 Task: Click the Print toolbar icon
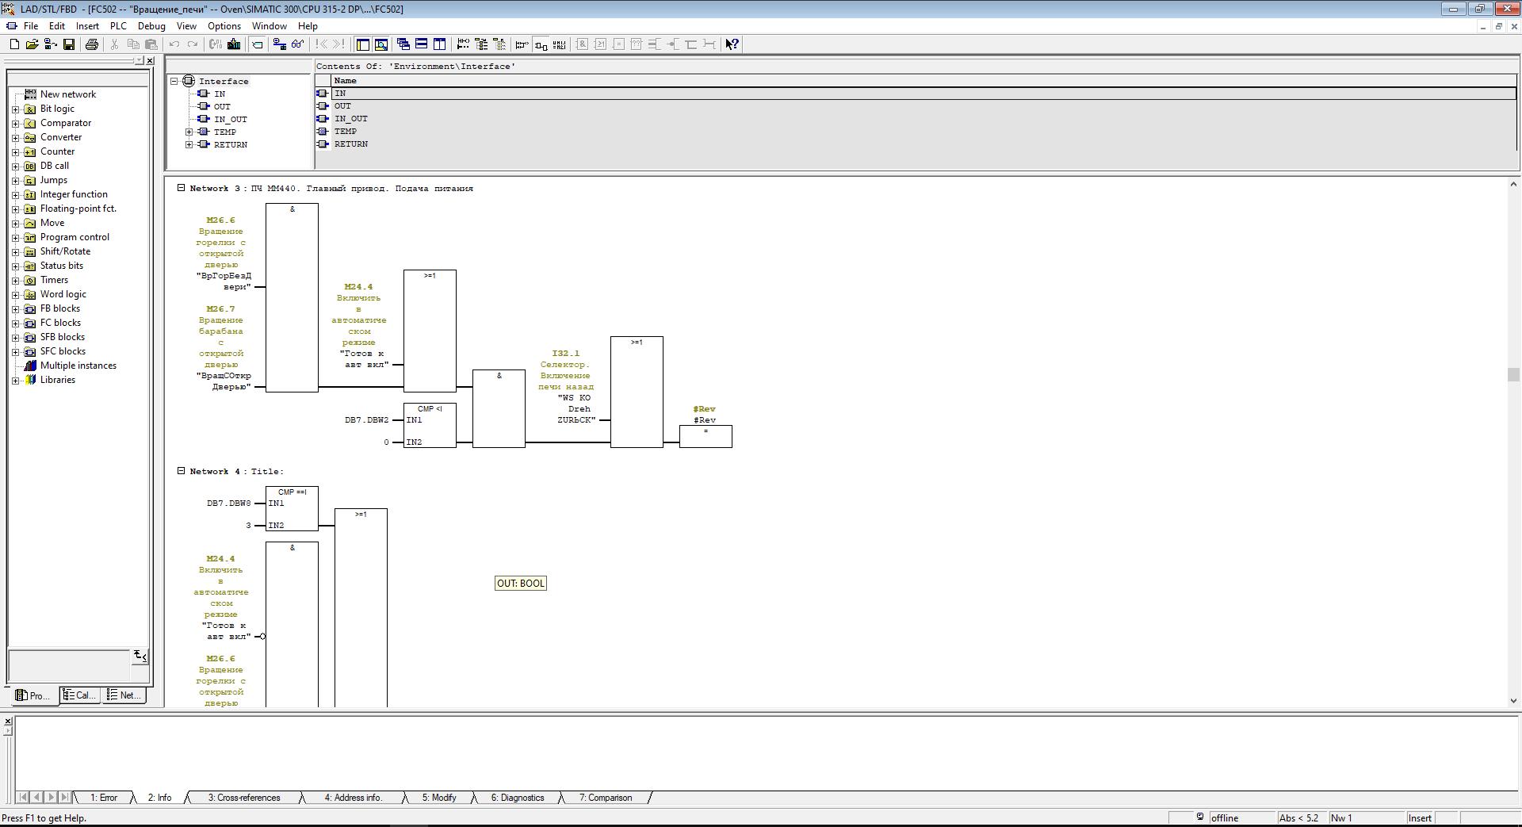tap(92, 44)
